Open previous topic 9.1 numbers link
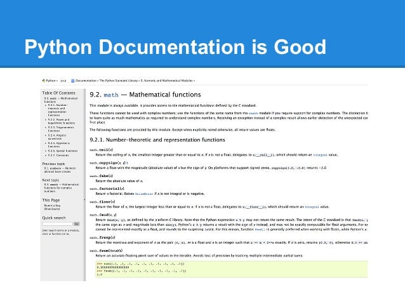 point(60,169)
